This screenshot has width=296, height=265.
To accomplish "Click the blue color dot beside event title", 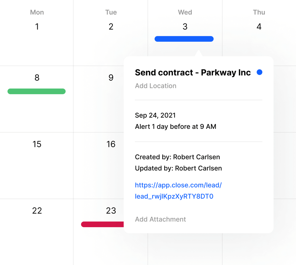I will (259, 72).
